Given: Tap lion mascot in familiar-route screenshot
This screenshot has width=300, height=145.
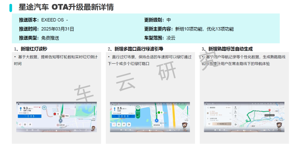Looking at the screenshot, I should pyautogui.click(x=279, y=127).
